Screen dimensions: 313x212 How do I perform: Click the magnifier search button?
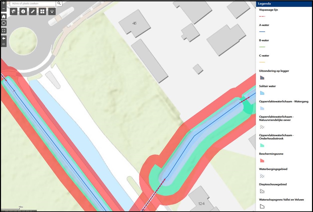[59, 3]
